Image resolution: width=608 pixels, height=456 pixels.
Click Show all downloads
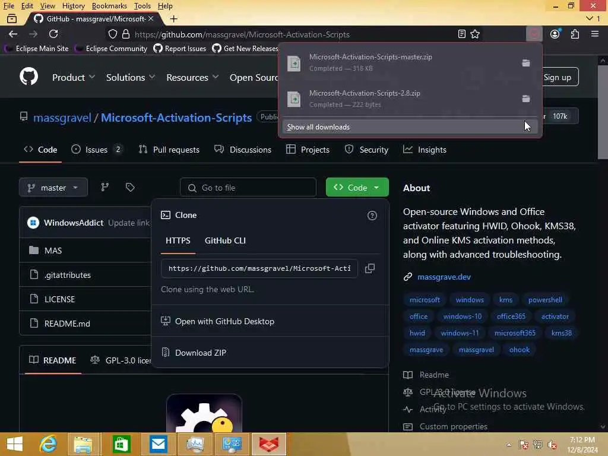(410, 127)
